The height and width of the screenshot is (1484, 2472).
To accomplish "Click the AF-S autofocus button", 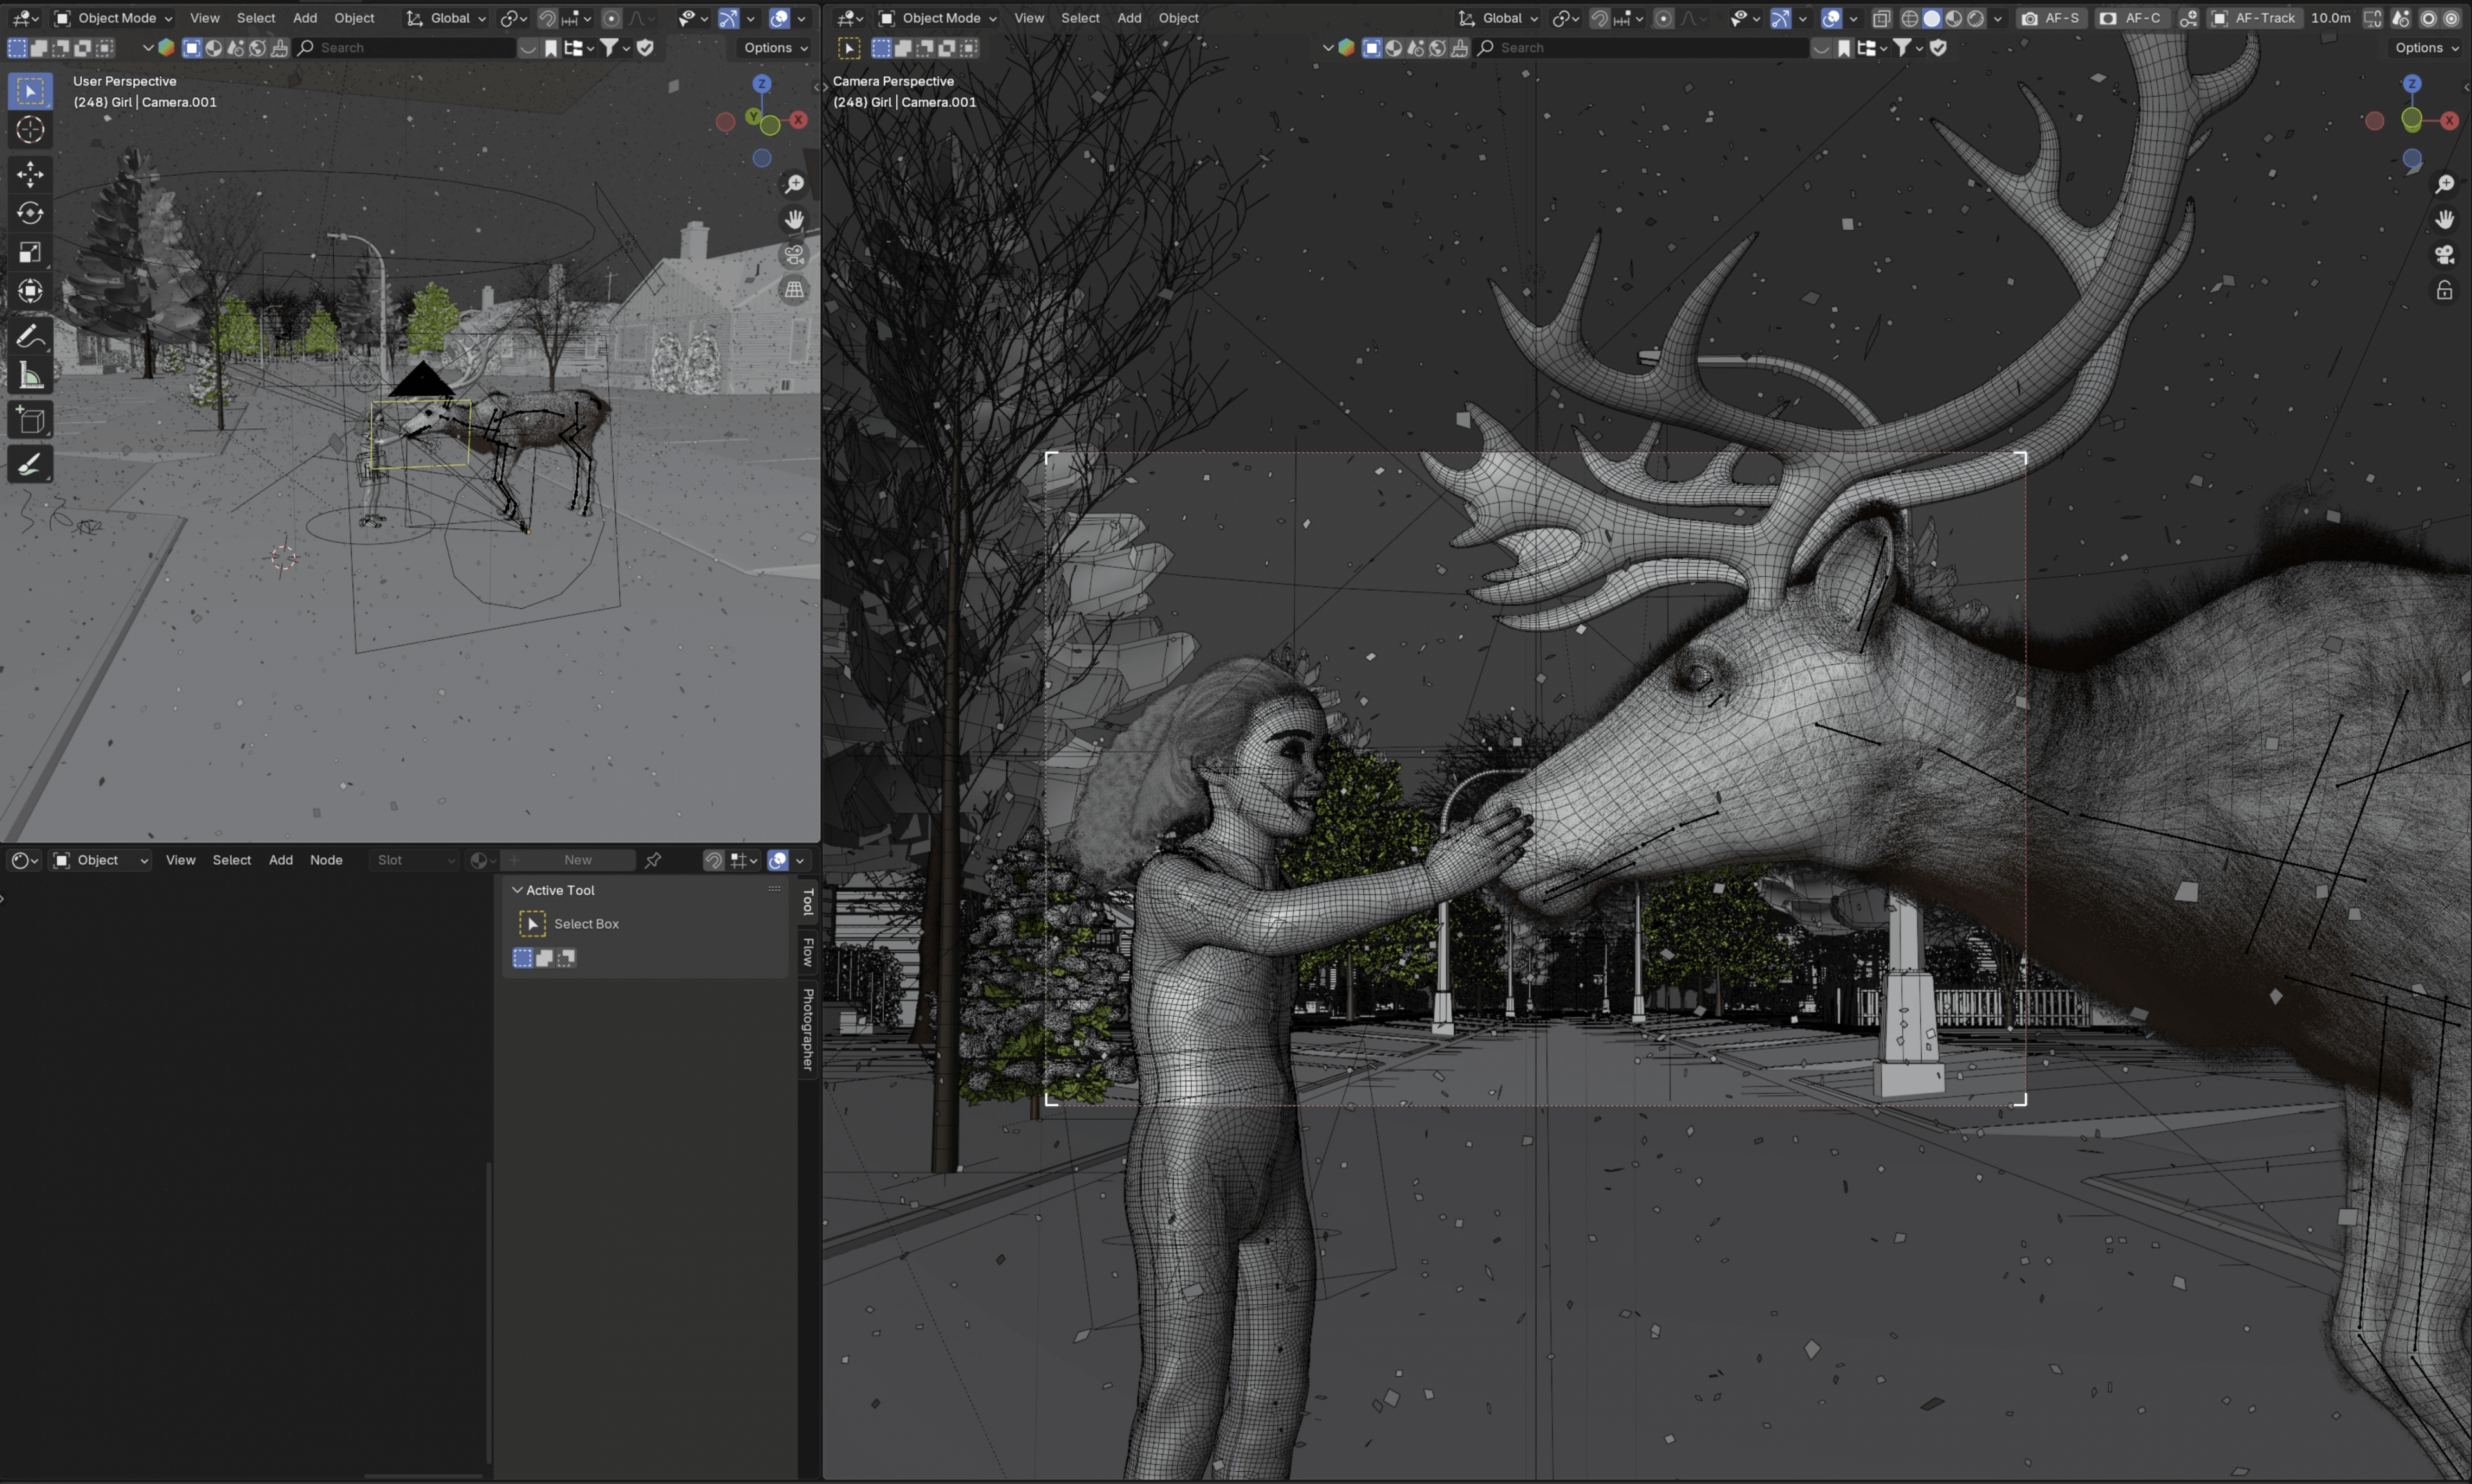I will [2051, 18].
